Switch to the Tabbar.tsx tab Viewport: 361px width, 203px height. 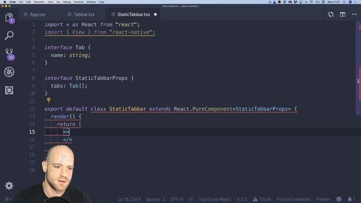(x=84, y=15)
